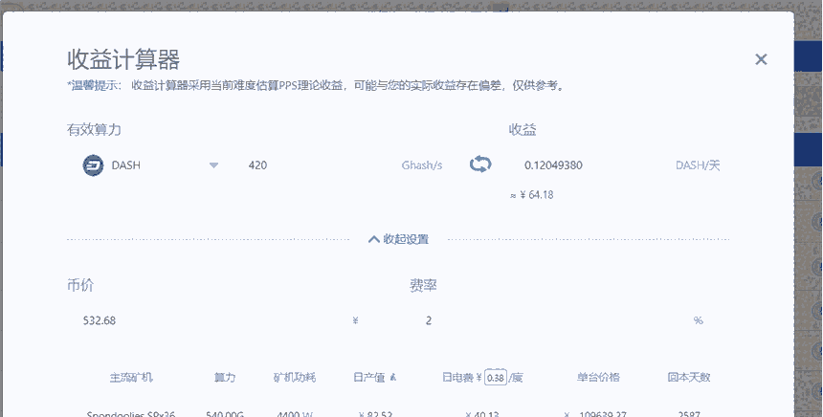
Task: Open the DASH coin dropdown arrow
Action: [x=213, y=165]
